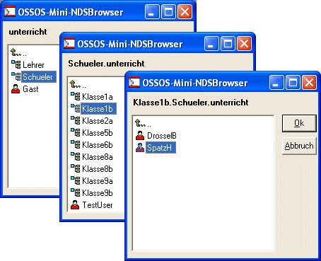Go up a level in unterricht list

pos(18,52)
